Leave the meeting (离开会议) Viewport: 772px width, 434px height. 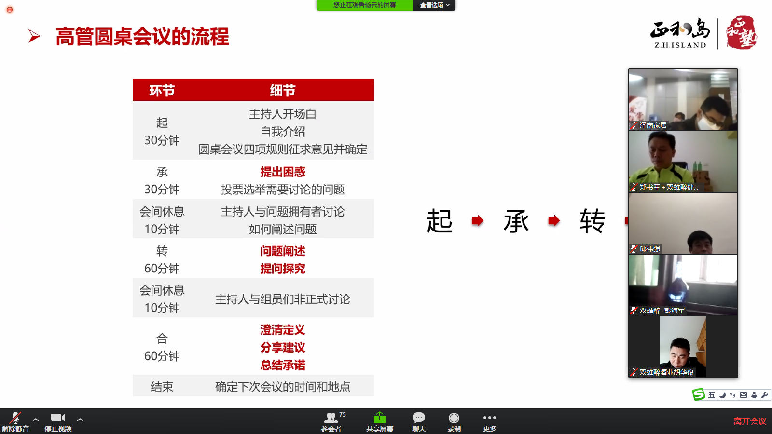point(749,421)
